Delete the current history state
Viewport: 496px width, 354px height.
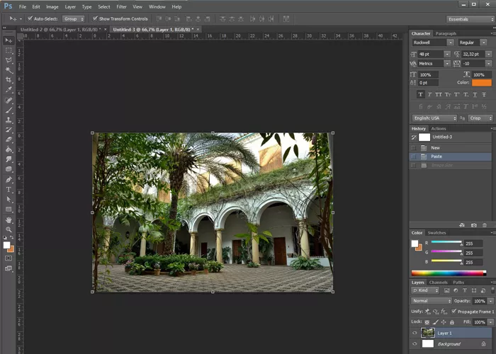coord(485,225)
